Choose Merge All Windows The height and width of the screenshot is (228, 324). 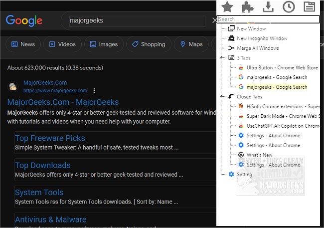(x=258, y=48)
